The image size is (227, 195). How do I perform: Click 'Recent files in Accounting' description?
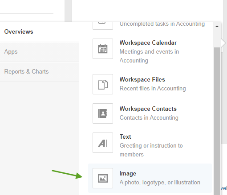(x=153, y=89)
